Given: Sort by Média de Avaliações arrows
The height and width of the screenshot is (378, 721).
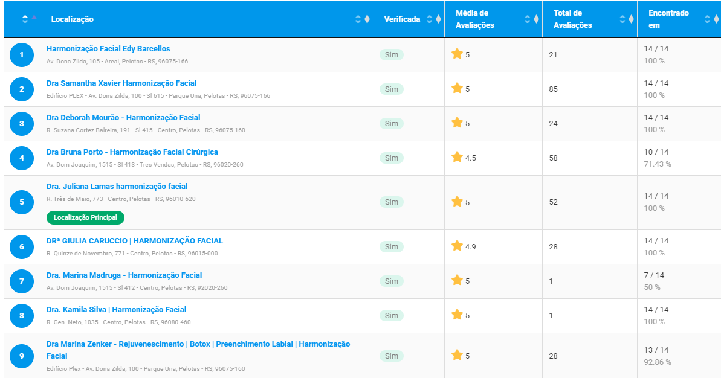Looking at the screenshot, I should tap(532, 19).
